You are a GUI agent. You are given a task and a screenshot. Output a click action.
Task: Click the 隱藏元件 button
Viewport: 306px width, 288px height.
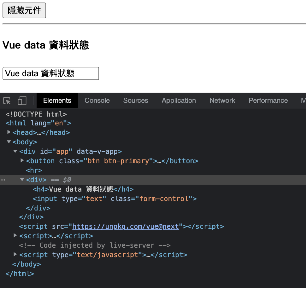pyautogui.click(x=24, y=10)
